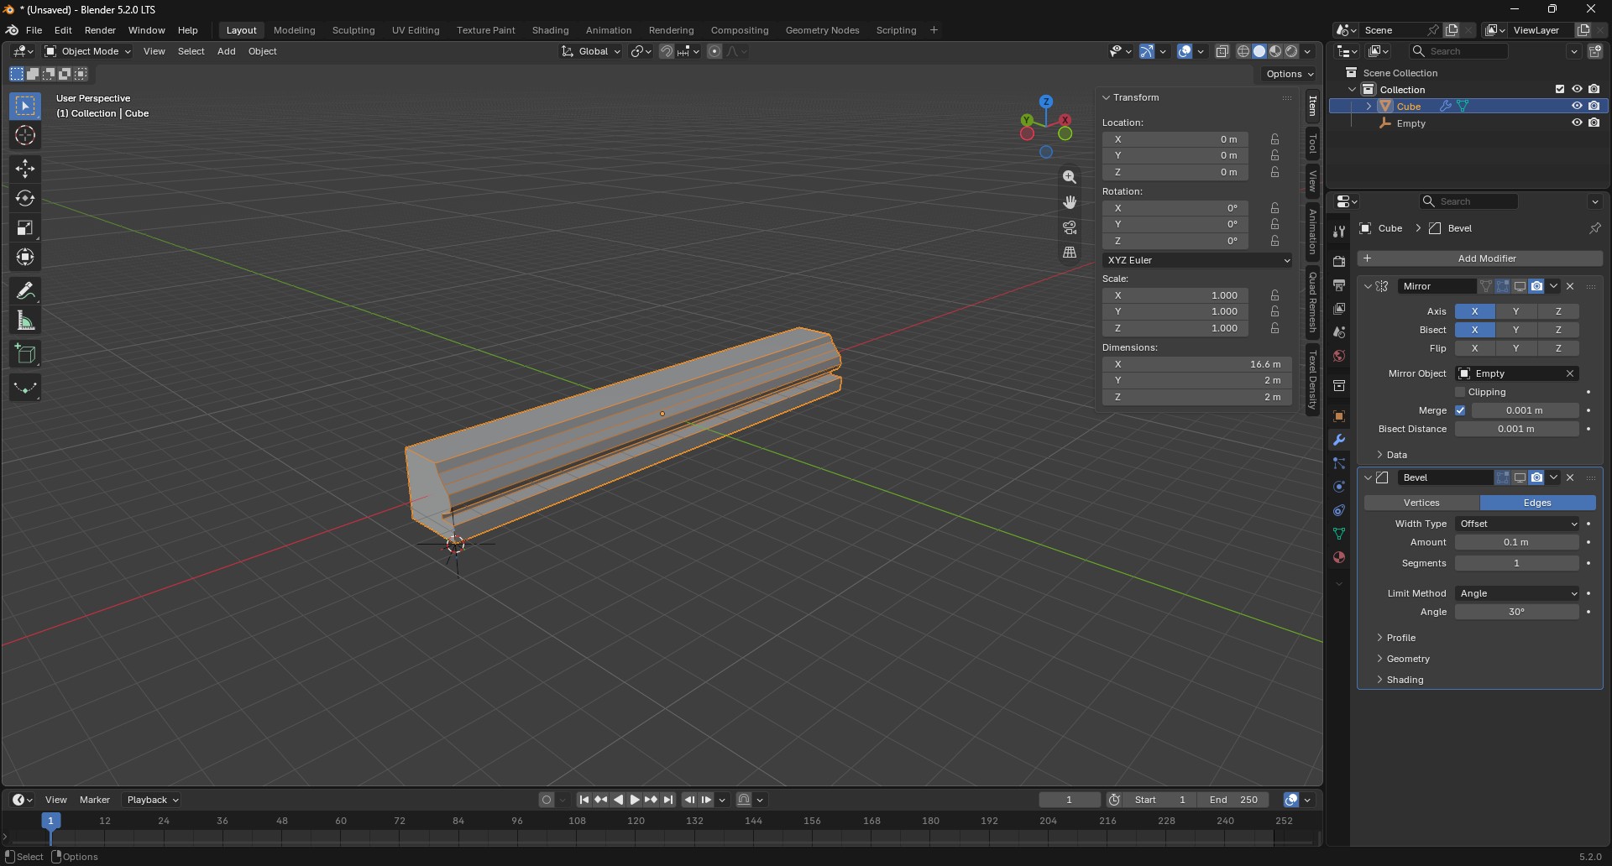Viewport: 1612px width, 866px height.
Task: Activate the Scale tool
Action: click(x=25, y=228)
